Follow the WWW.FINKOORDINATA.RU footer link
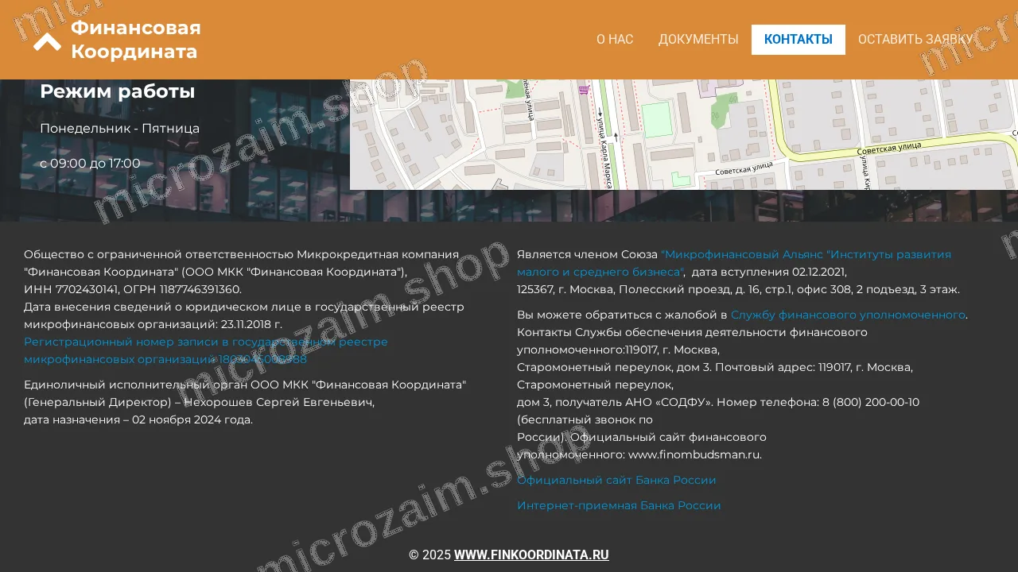Viewport: 1018px width, 572px height. (531, 555)
